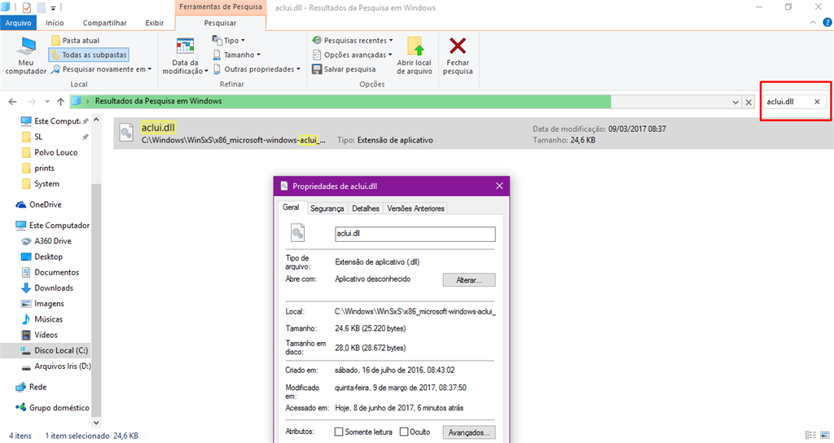Click Salvar pesquisa disk icon

[x=317, y=69]
